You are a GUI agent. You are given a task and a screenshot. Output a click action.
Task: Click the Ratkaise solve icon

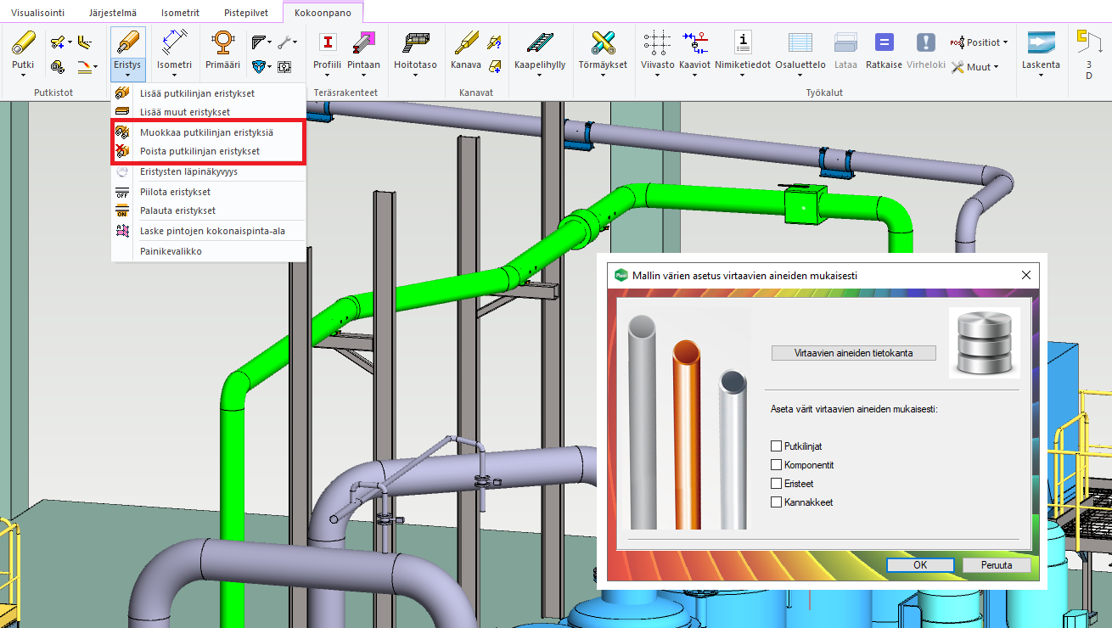[x=884, y=44]
